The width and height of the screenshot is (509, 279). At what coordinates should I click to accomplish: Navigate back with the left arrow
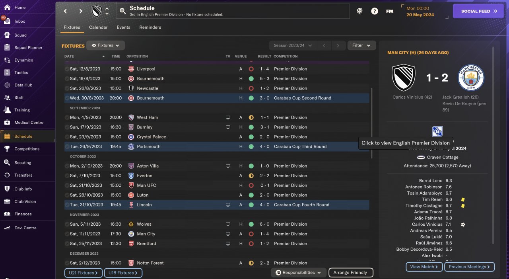pos(65,11)
